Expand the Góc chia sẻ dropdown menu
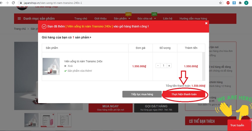252x131 pixels. coord(147,18)
